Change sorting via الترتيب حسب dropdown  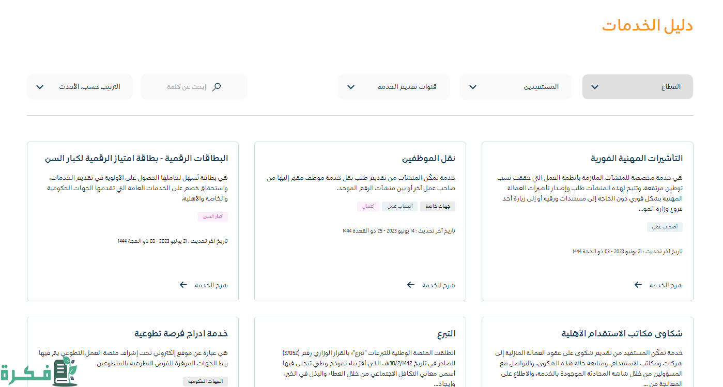80,87
